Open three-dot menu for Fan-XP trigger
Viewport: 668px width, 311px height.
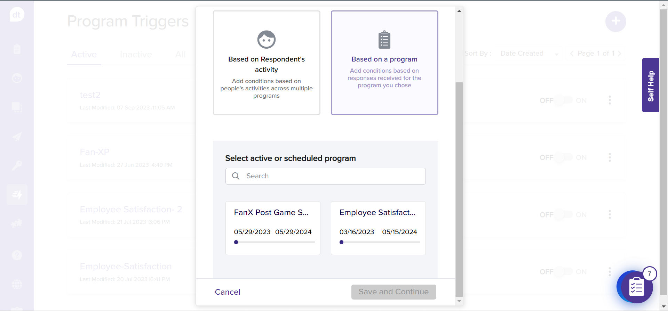pos(610,157)
